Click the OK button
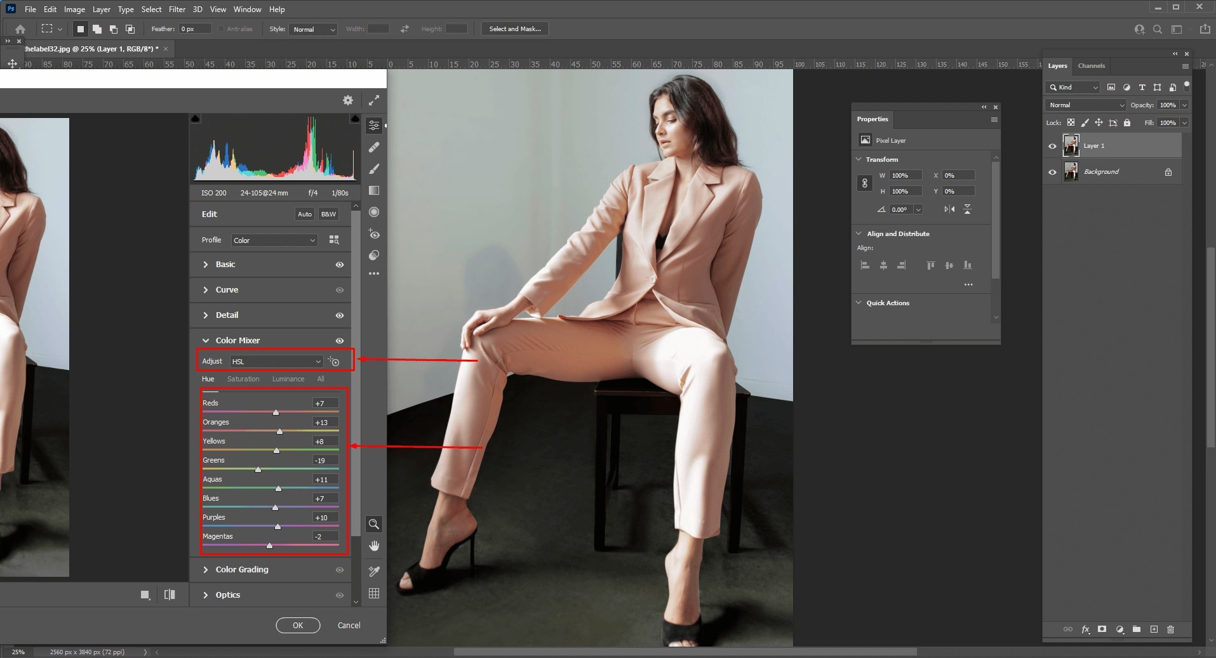 click(x=298, y=626)
